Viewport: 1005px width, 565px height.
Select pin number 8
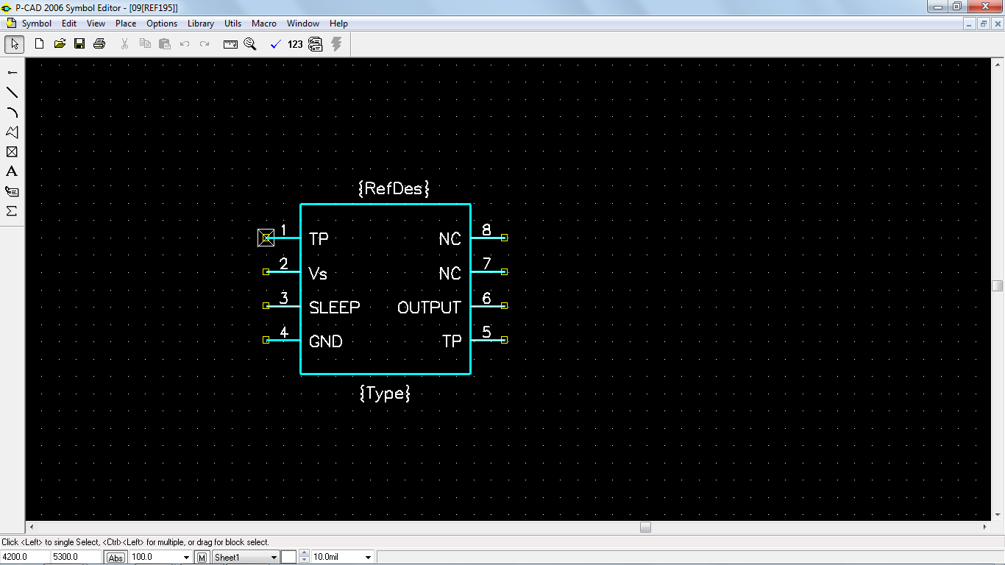click(x=486, y=230)
